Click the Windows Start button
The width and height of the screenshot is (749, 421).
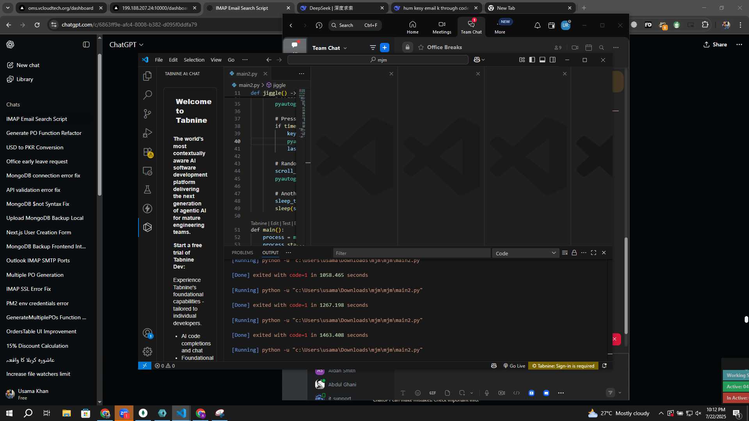click(9, 413)
